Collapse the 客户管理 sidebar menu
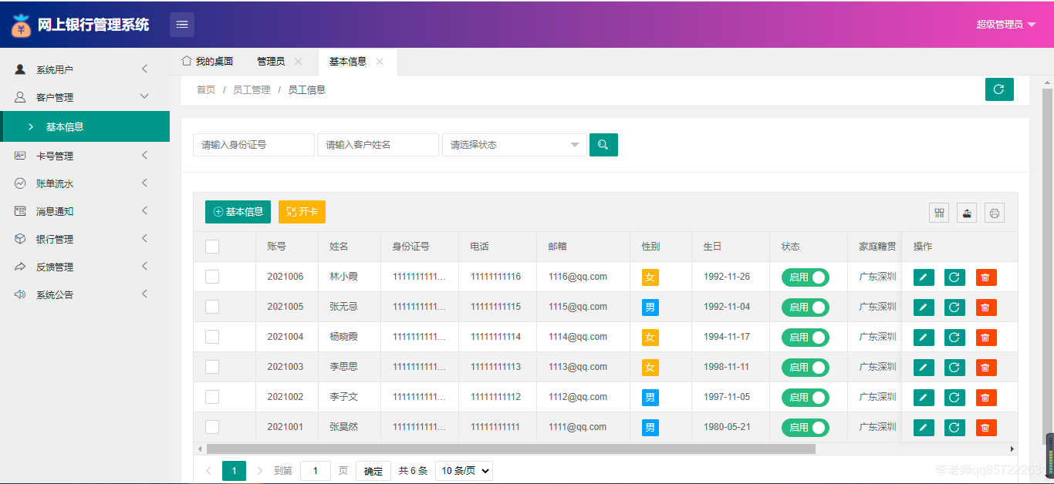Screen dimensions: 1054x484 [x=85, y=97]
